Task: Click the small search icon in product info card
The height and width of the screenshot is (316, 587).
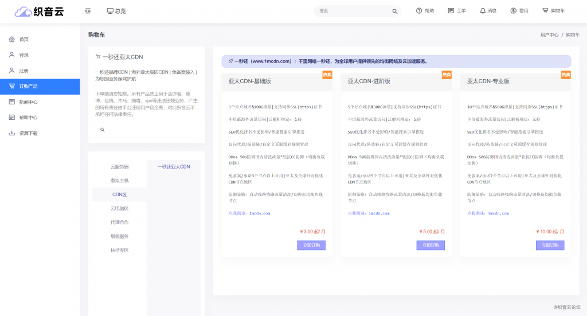Action: pos(102,130)
